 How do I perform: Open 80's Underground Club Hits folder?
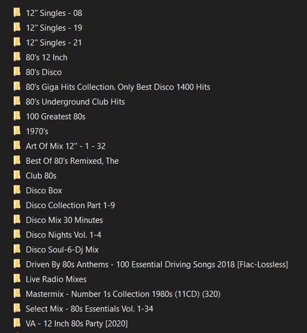[75, 102]
